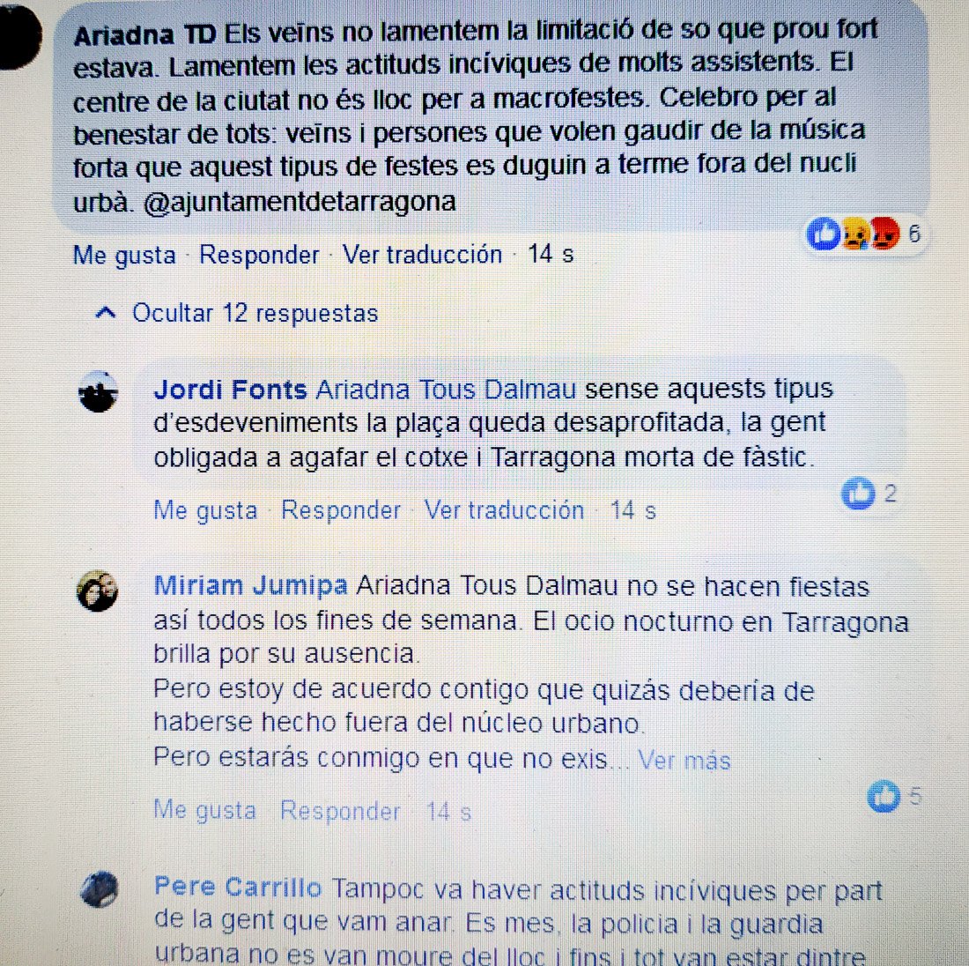Click the like reaction icon on Ariadna's comment

[823, 234]
